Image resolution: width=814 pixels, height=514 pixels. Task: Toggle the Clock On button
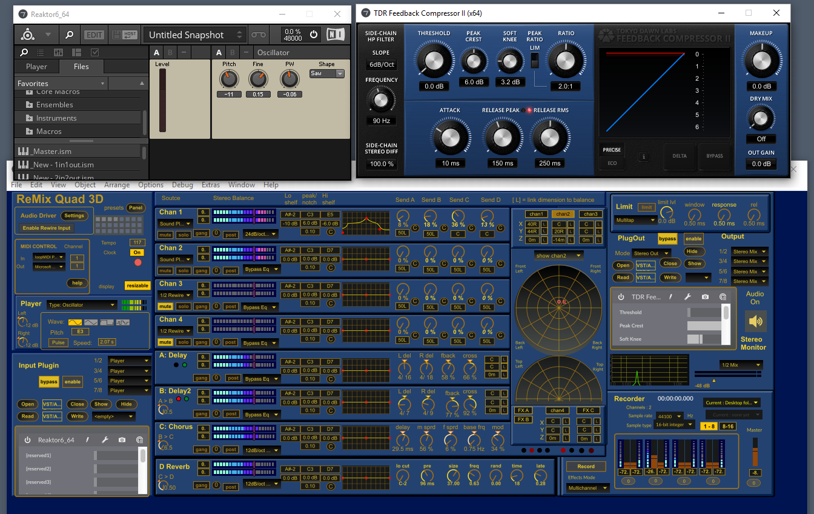coord(137,253)
